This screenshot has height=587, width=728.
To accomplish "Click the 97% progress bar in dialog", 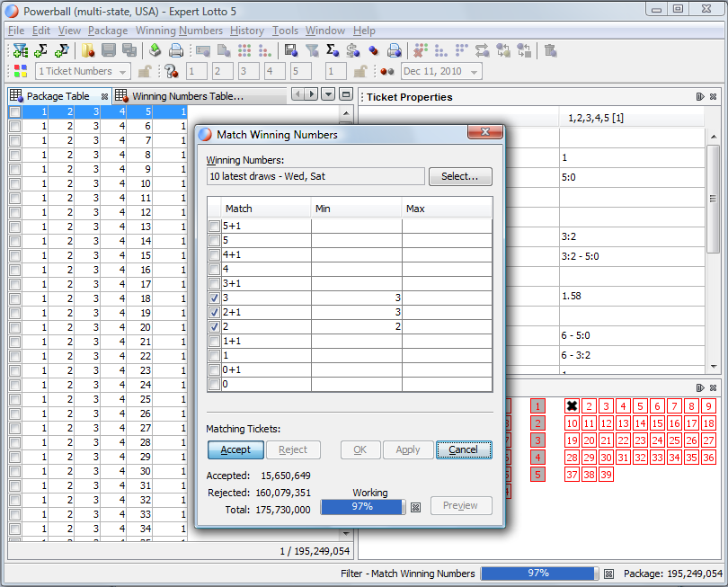I will coord(364,506).
